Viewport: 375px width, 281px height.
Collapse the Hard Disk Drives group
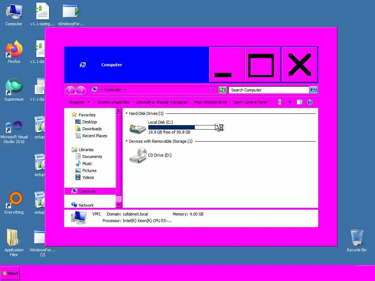[x=126, y=113]
